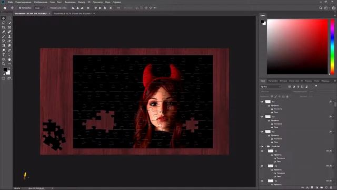
Task: Open Layers panel flyout menu
Action: coord(335,81)
